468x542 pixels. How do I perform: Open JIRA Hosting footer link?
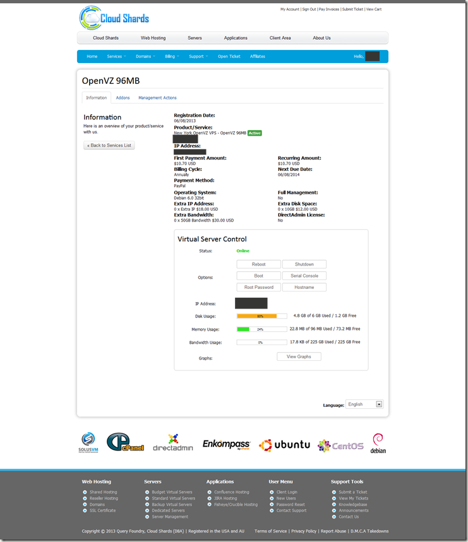[225, 498]
